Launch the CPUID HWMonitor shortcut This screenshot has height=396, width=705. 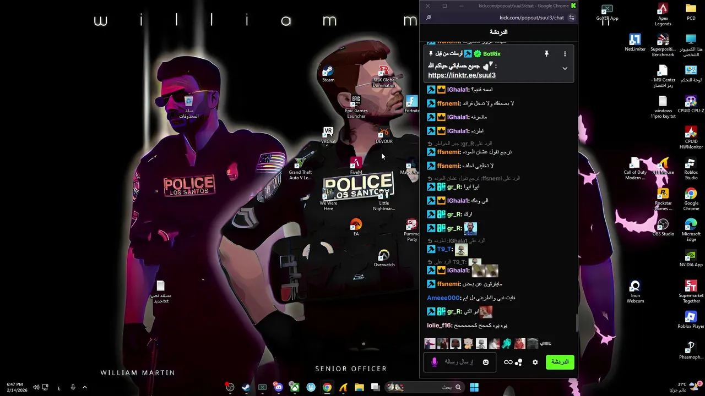691,138
